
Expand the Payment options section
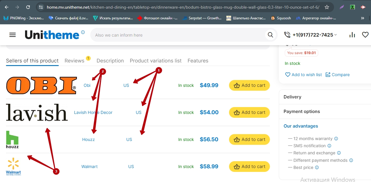click(x=325, y=112)
